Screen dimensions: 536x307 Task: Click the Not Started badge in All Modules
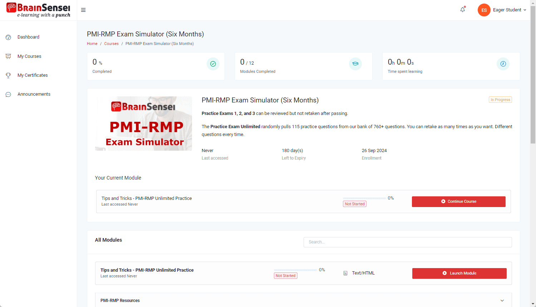click(x=286, y=276)
